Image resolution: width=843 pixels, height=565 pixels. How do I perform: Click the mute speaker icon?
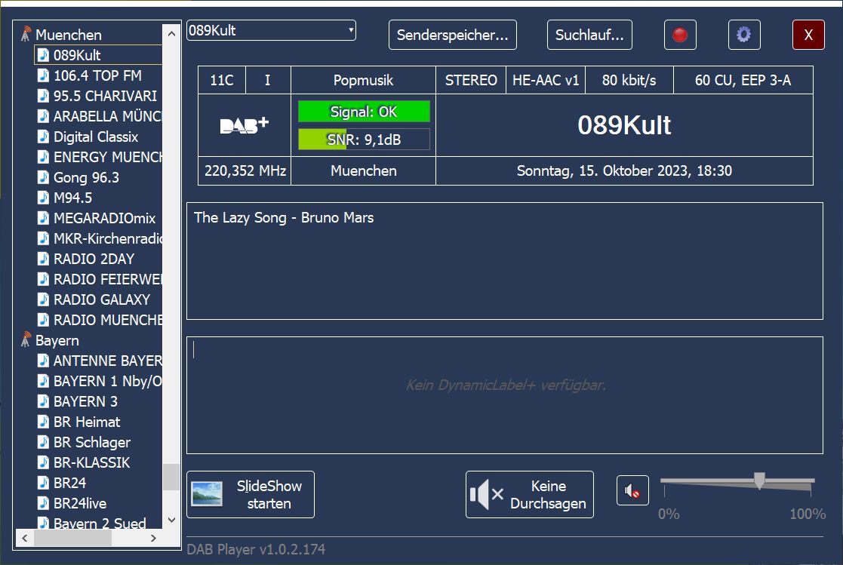coord(632,491)
